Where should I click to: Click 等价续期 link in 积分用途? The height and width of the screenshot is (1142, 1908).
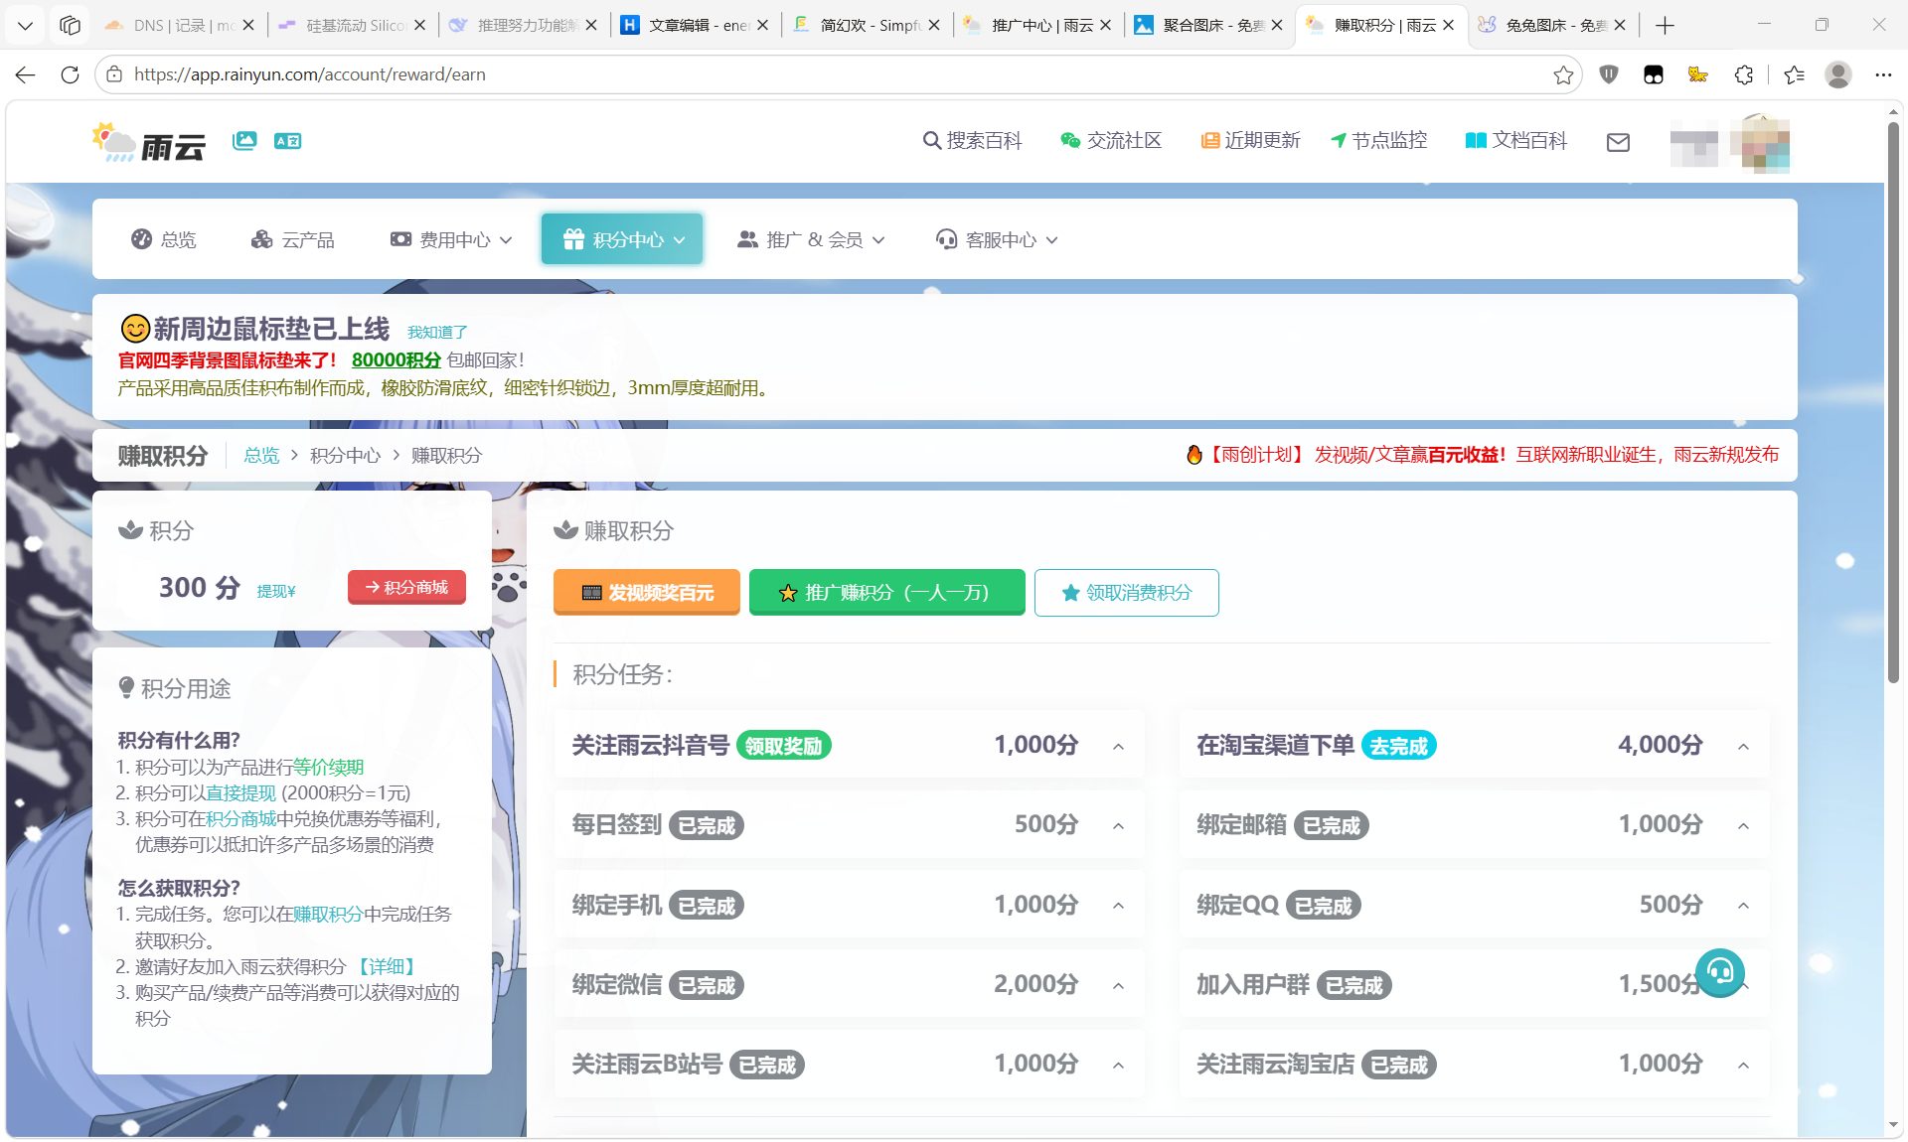(328, 767)
